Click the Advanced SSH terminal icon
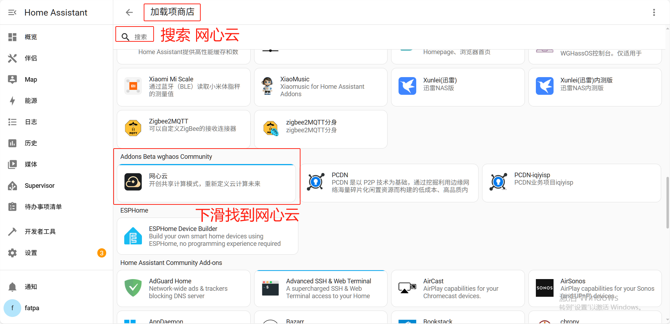The width and height of the screenshot is (670, 324). coord(270,288)
